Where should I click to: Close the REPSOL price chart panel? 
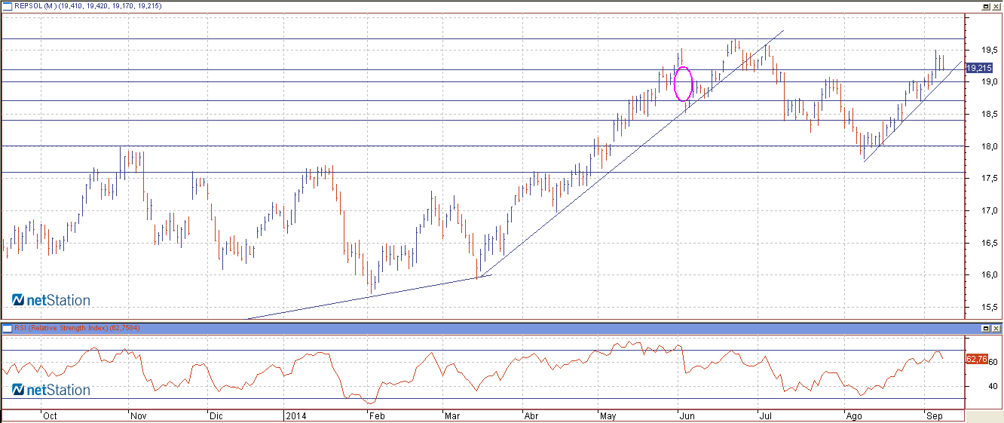click(996, 5)
